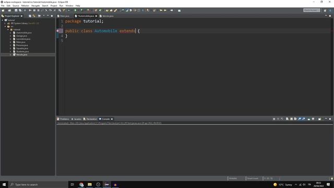Expand the JRE System Library node

point(5,23)
